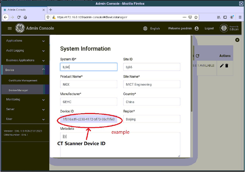Bookmark this page with star icon
This screenshot has width=245, height=172.
click(x=196, y=17)
